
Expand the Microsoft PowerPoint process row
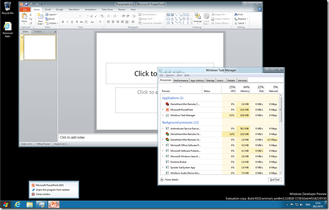pyautogui.click(x=162, y=110)
